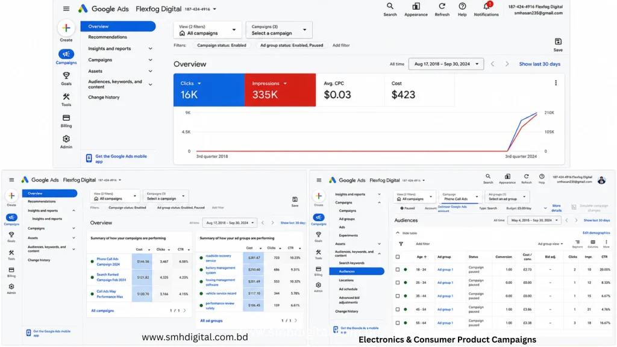Tick the checkbox for age 35 - 44 row
This screenshot has width=617, height=347.
398,296
